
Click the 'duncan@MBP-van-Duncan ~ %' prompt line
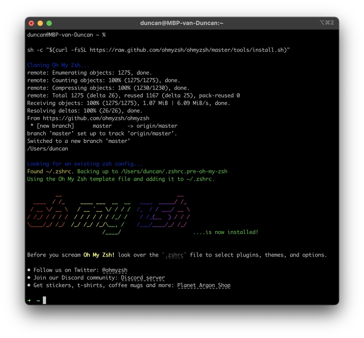(66, 35)
